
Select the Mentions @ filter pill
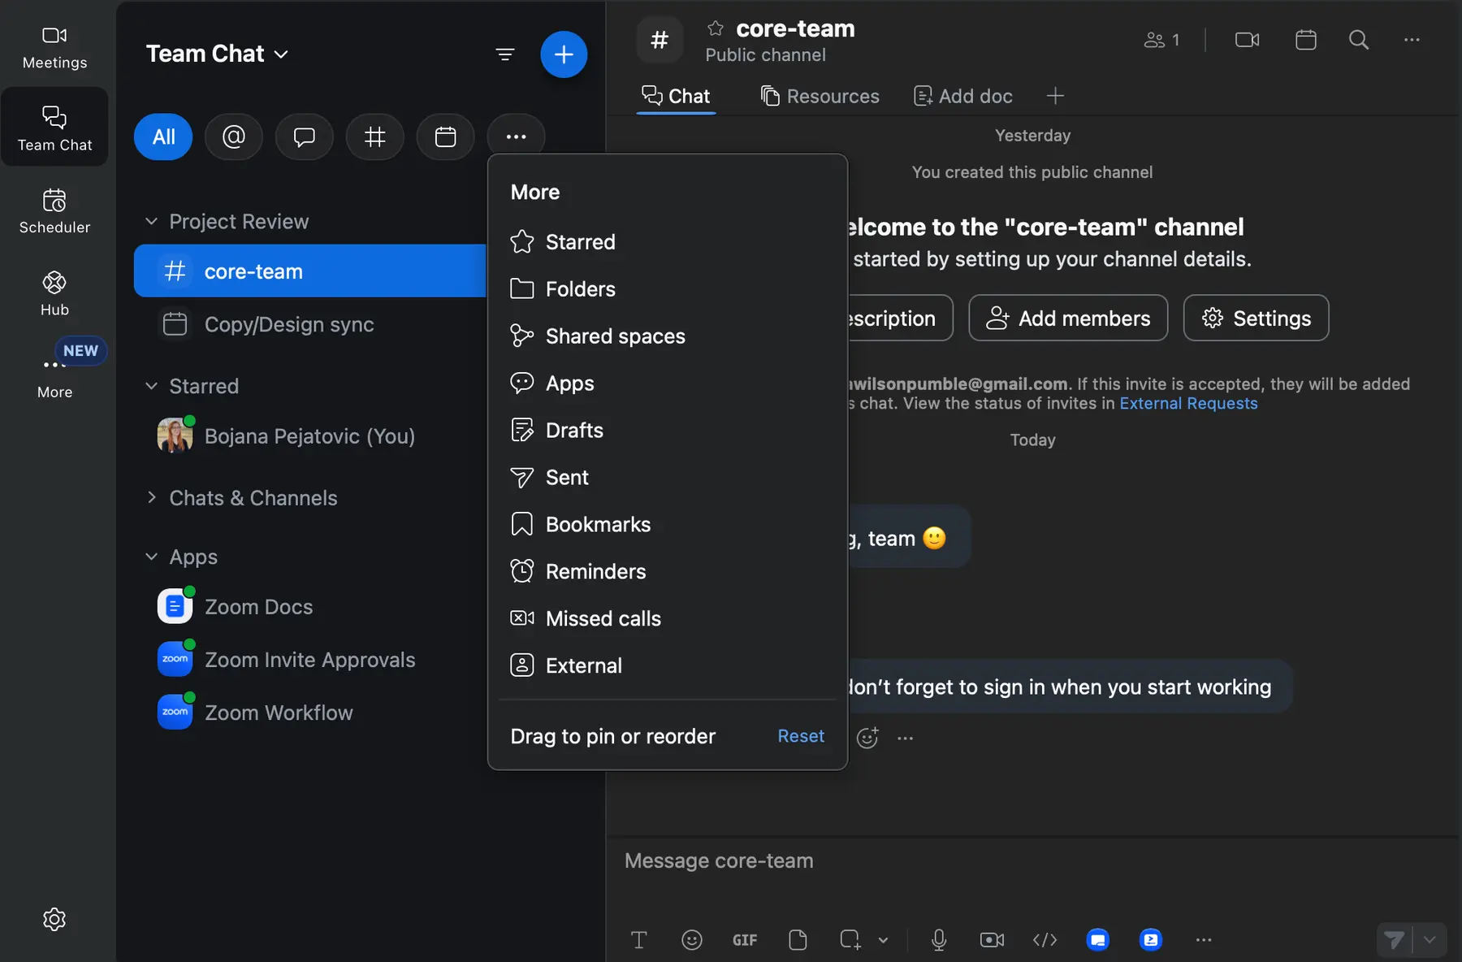234,136
